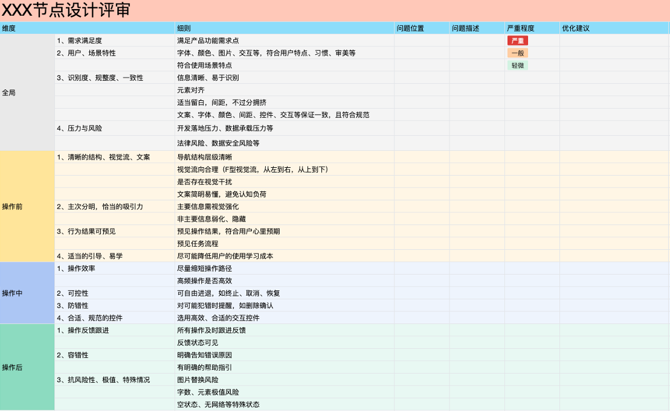670x411 pixels.
Task: Select the 操作中 dimension cell
Action: coord(27,293)
